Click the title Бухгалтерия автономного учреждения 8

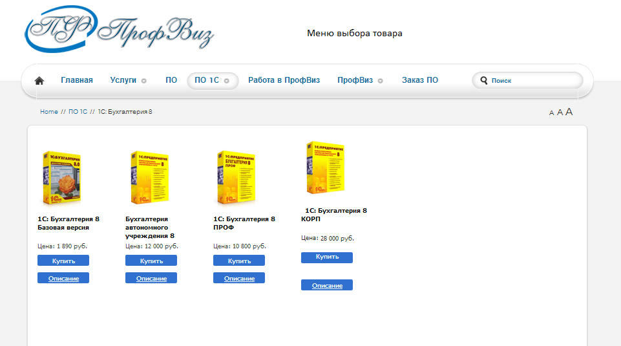click(150, 228)
